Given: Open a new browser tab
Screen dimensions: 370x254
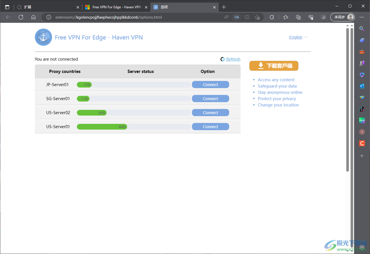Looking at the screenshot, I should tap(224, 7).
